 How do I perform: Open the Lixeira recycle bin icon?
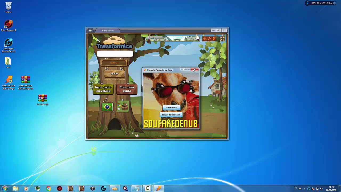[8, 7]
